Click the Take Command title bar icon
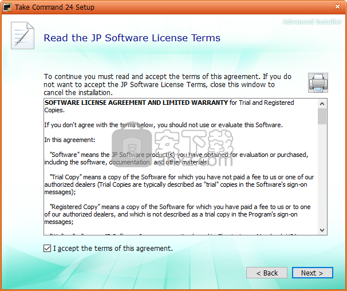Viewport: 347px width, 291px height. pyautogui.click(x=7, y=7)
